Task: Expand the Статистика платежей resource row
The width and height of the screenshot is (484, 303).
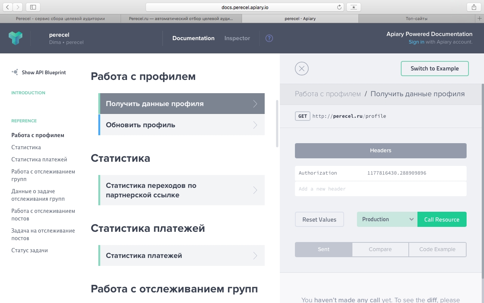Action: point(181,256)
